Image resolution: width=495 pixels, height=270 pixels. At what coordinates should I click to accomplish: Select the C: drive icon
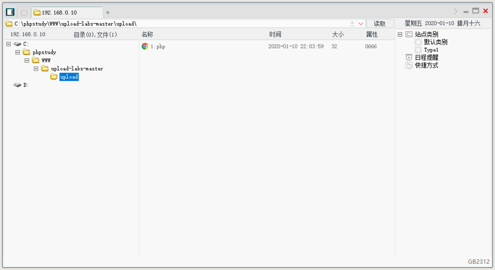tap(17, 44)
